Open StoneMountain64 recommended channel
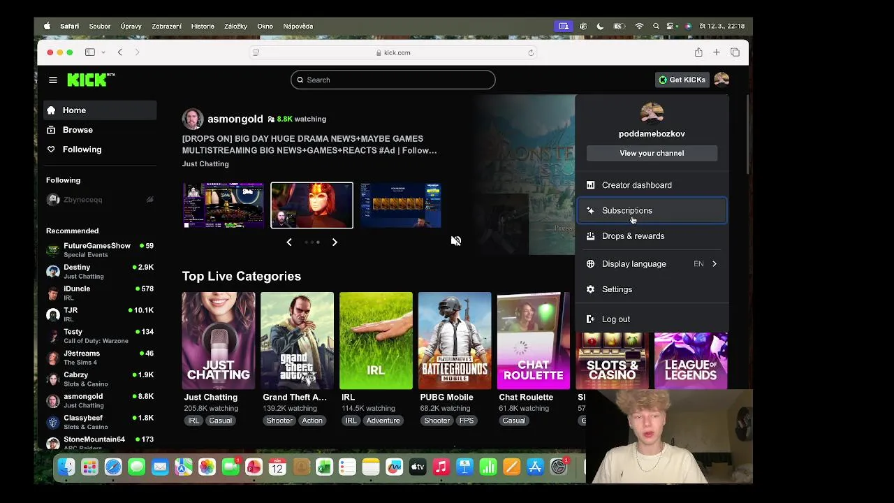This screenshot has width=894, height=503. click(x=100, y=443)
